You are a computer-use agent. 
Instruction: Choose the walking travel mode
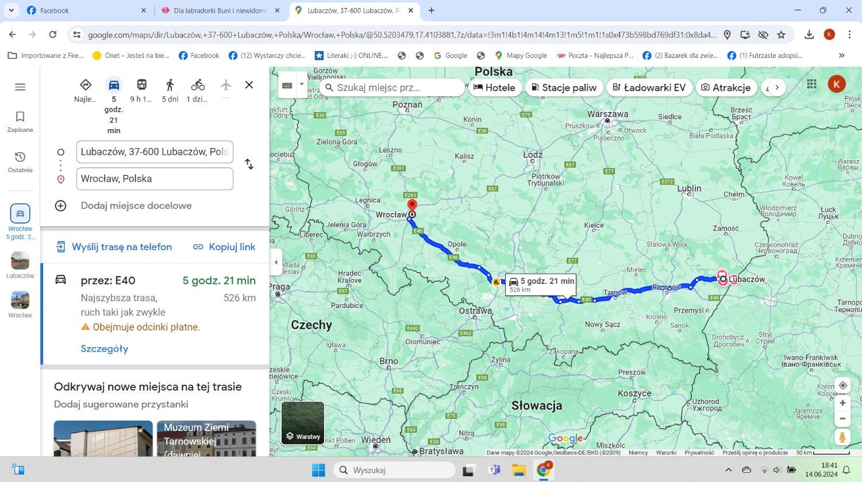click(x=170, y=85)
